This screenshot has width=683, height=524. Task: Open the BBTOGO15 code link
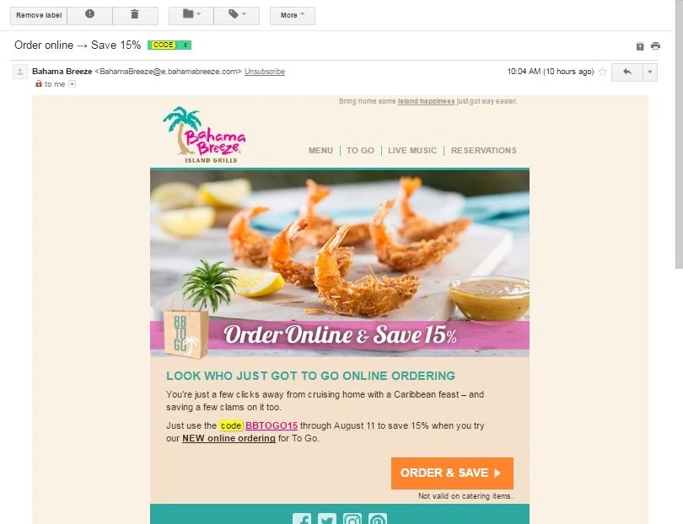(x=272, y=425)
